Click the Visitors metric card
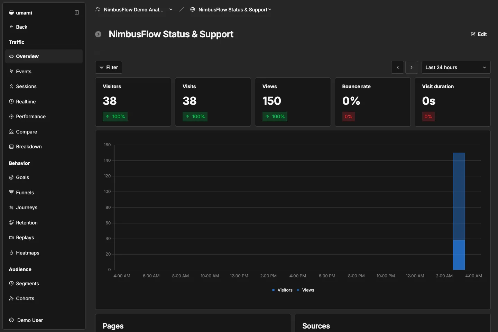 133,102
